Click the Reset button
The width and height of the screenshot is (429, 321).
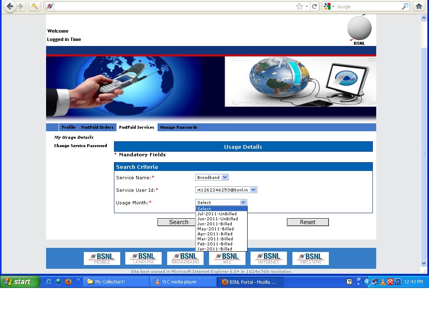[x=308, y=222]
